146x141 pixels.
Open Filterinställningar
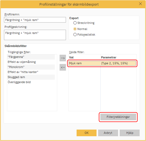click(118, 117)
